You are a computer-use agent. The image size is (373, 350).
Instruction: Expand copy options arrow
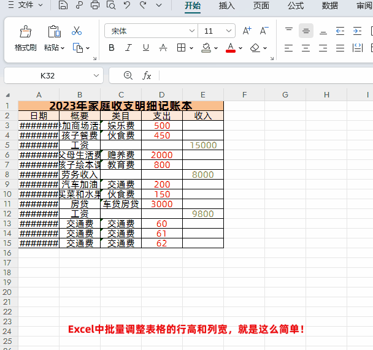coord(88,48)
